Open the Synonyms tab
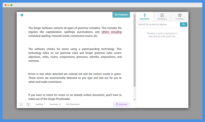 pyautogui.click(x=145, y=17)
